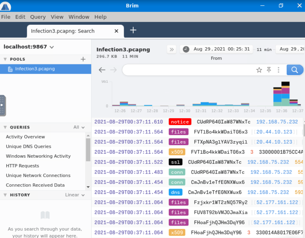Go forward with the right arrow
This screenshot has width=305, height=238.
coord(113,70)
